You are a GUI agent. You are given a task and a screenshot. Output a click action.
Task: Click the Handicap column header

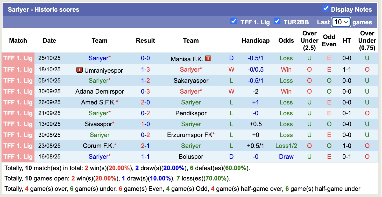point(256,41)
